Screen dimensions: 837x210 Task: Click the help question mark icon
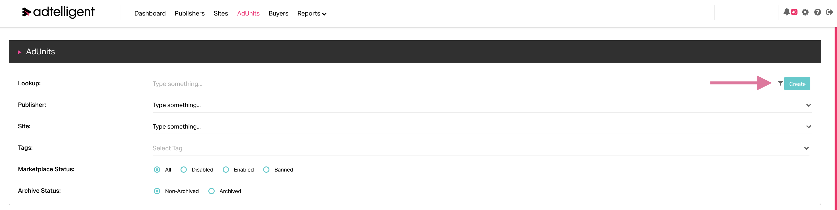[x=818, y=12]
